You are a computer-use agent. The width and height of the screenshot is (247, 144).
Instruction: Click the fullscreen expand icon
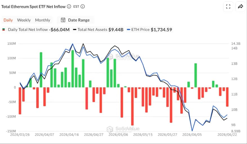point(228,6)
